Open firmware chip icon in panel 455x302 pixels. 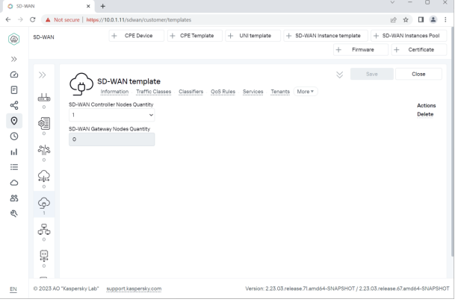pos(44,256)
